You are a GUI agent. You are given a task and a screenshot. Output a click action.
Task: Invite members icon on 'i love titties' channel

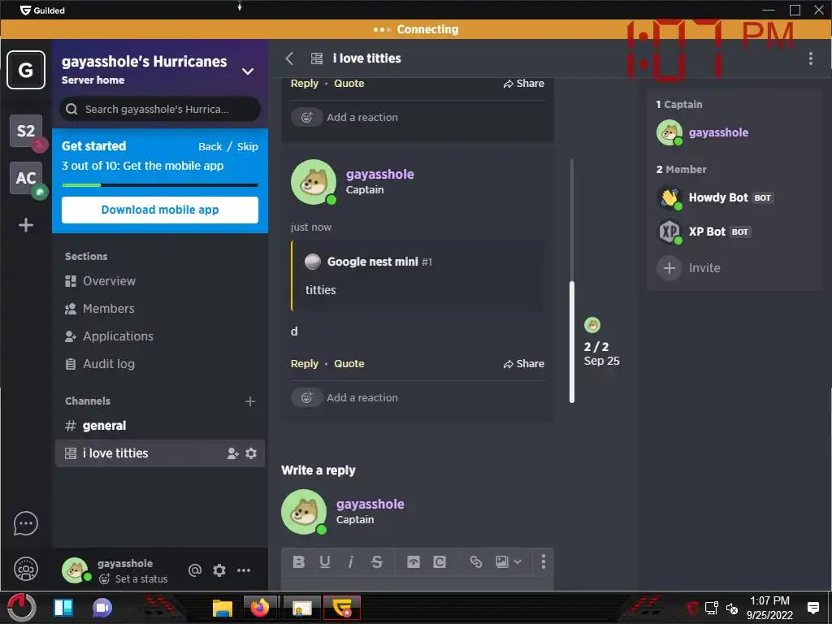pyautogui.click(x=233, y=453)
